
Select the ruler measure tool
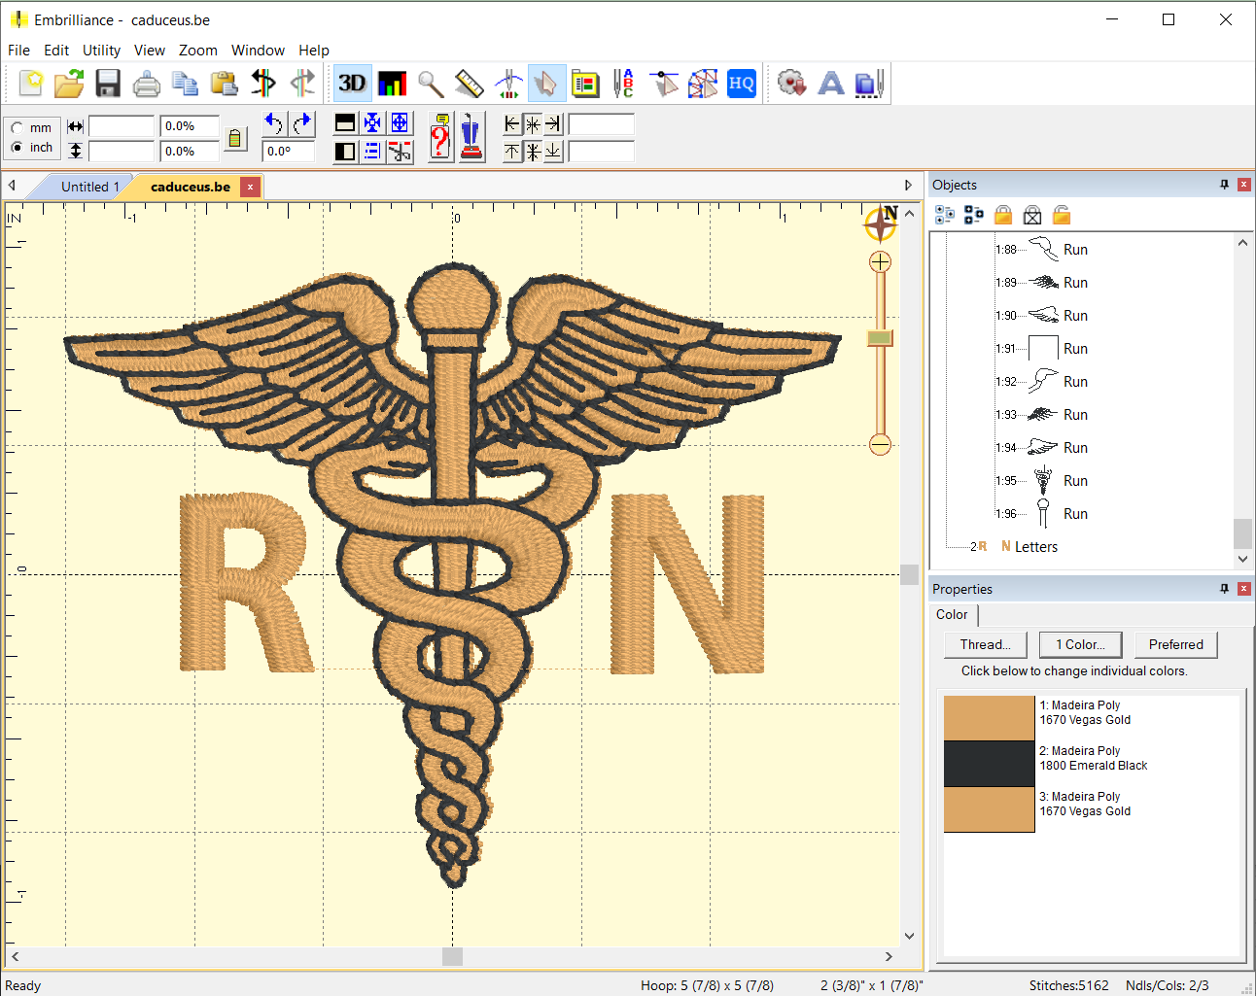pos(470,84)
